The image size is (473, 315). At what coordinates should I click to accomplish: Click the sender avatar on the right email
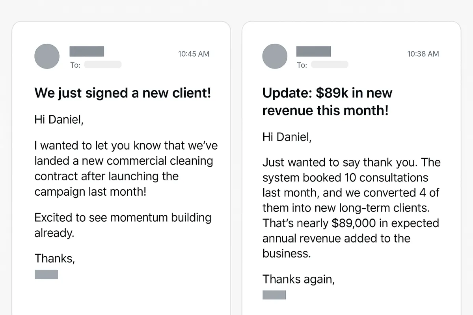[275, 56]
